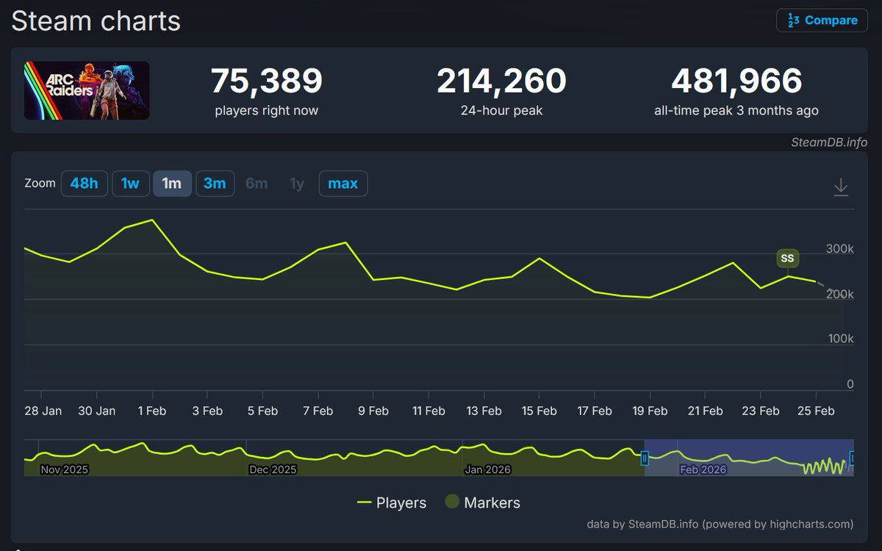Image resolution: width=882 pixels, height=551 pixels.
Task: Click the Dec 2025 label in navigator
Action: pyautogui.click(x=273, y=469)
